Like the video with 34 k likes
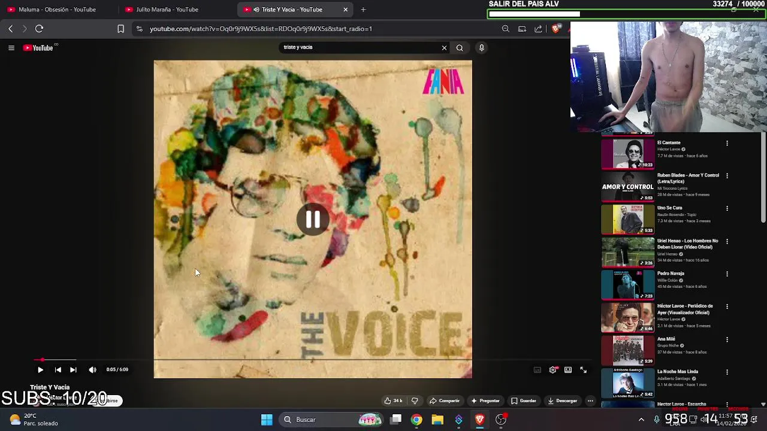767x431 pixels. point(393,400)
